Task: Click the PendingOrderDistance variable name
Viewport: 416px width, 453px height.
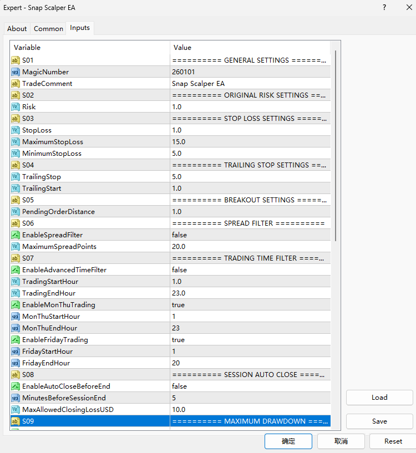Action: (58, 212)
